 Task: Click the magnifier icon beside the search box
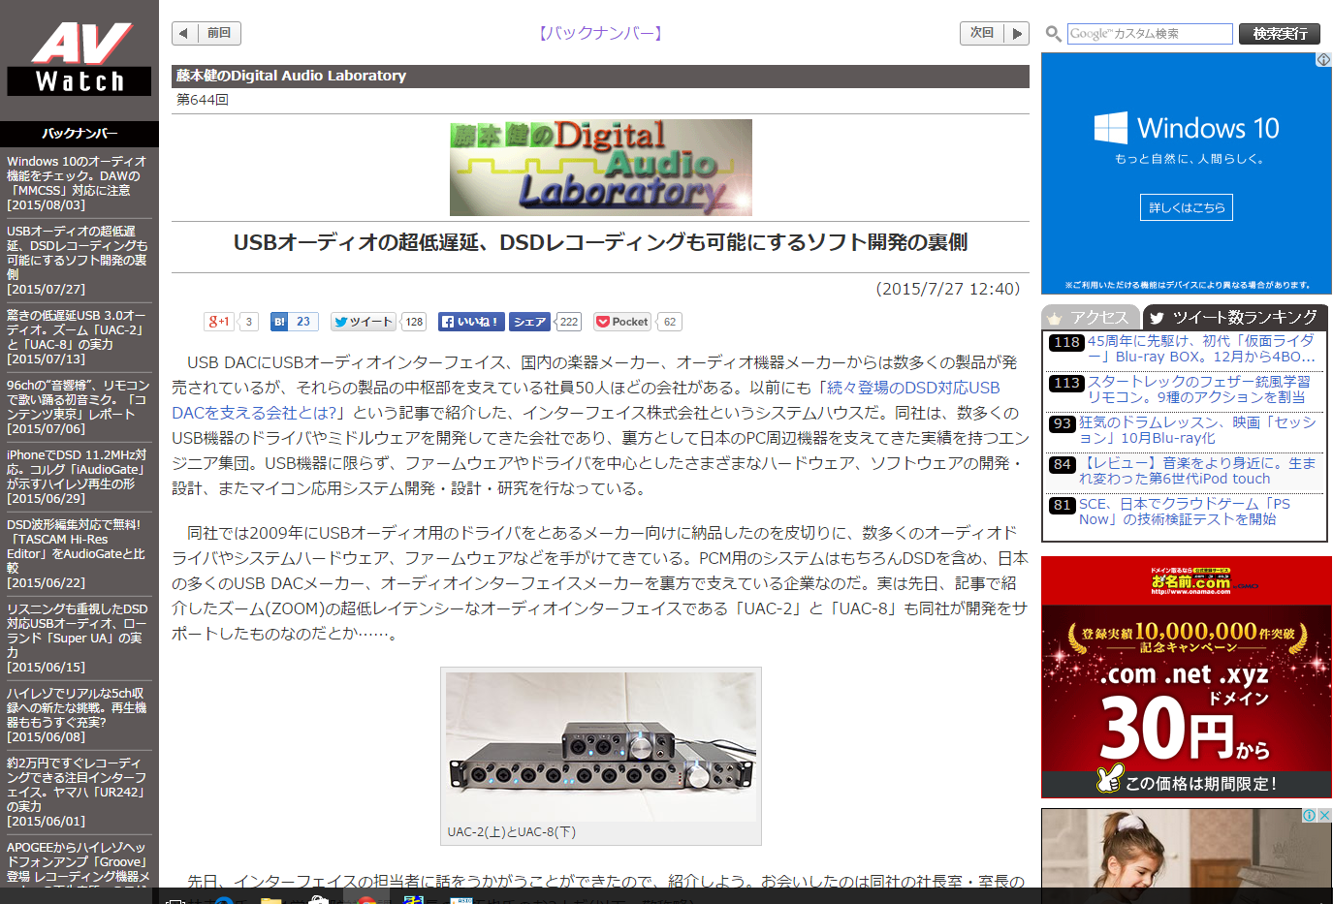click(1053, 34)
